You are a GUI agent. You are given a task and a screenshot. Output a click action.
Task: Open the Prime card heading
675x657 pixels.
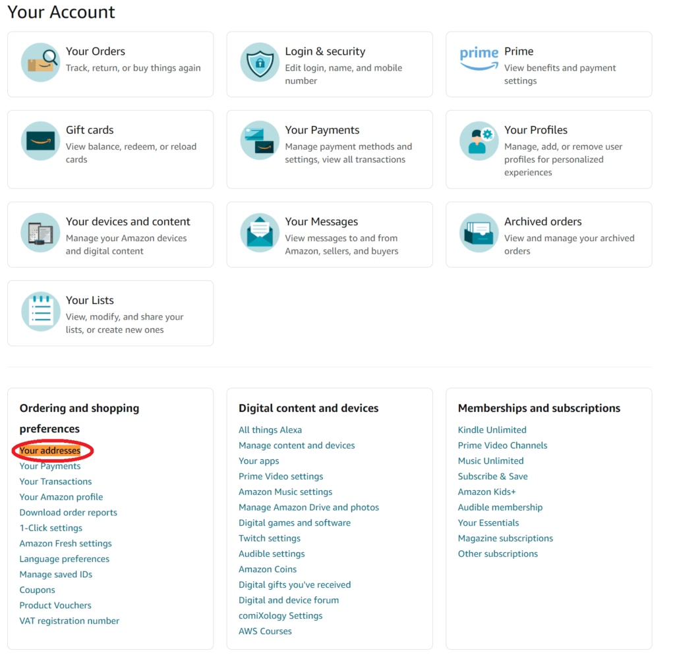[519, 51]
